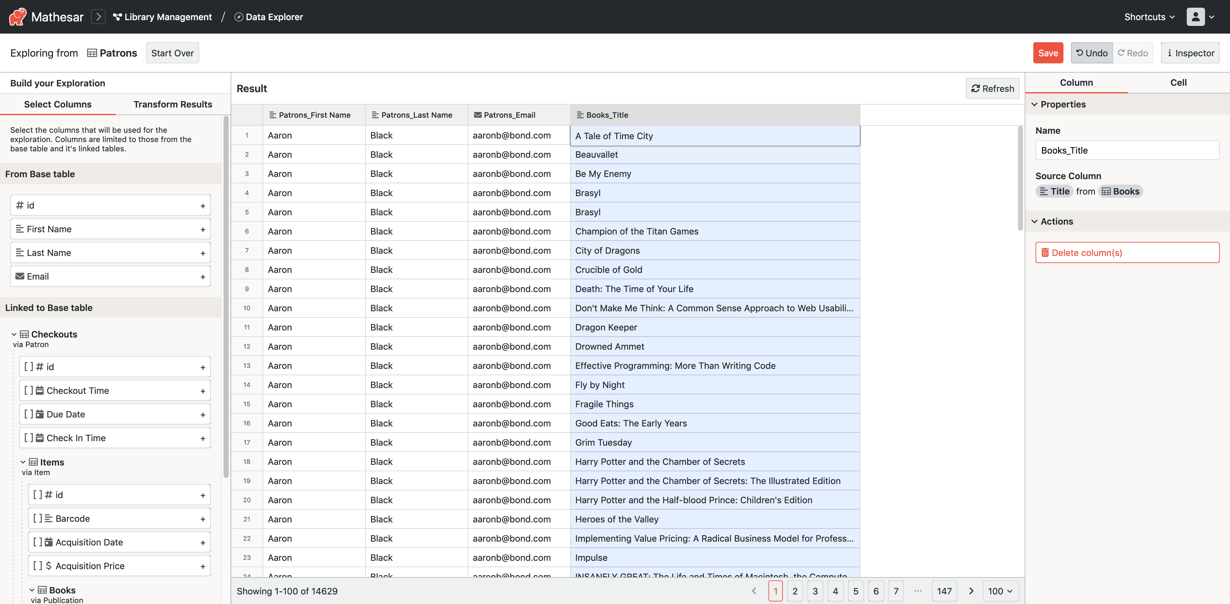Jump to last page 147
Image resolution: width=1230 pixels, height=604 pixels.
click(x=944, y=591)
